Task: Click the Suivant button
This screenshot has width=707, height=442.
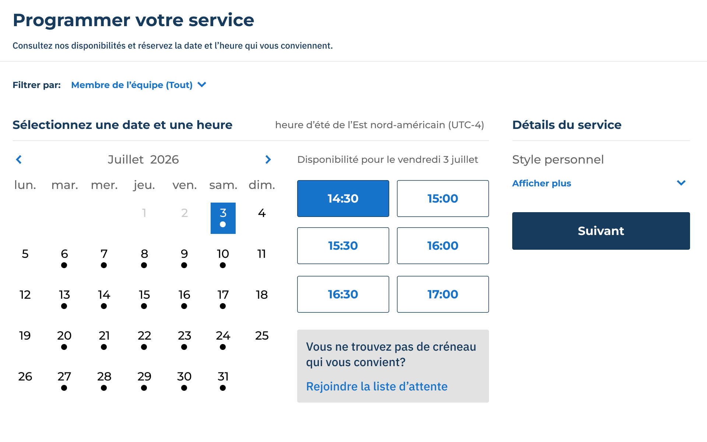Action: pyautogui.click(x=601, y=231)
